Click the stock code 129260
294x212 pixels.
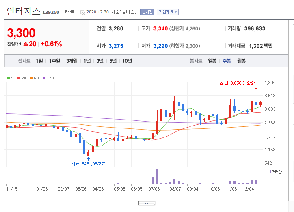(51, 12)
